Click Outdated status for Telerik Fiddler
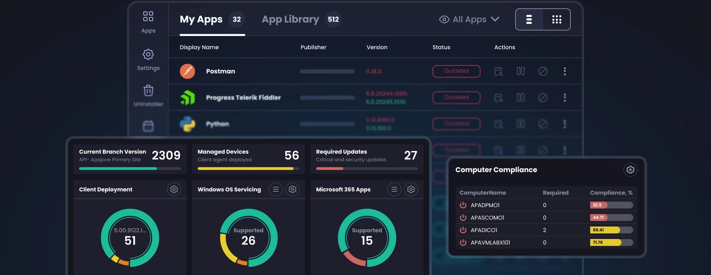The width and height of the screenshot is (711, 275). [x=457, y=97]
